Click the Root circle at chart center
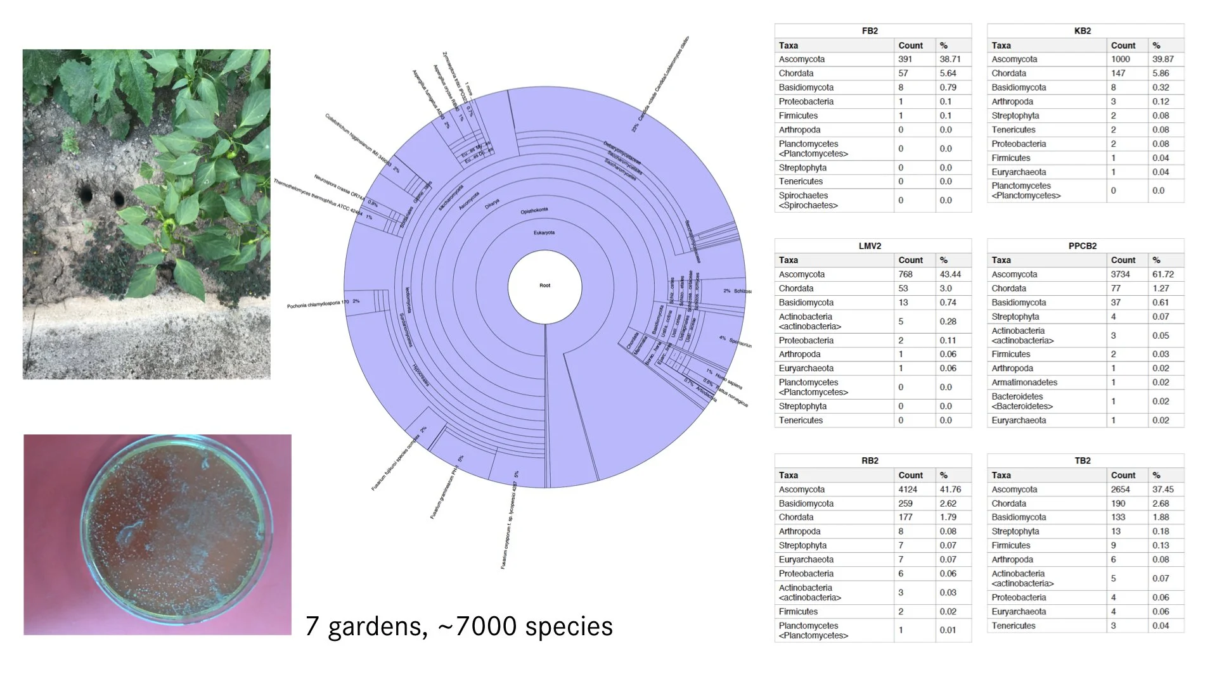 [x=545, y=286]
